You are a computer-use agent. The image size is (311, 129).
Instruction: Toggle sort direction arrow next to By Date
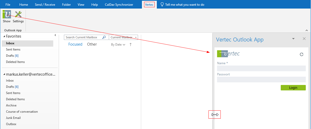[x=130, y=45]
